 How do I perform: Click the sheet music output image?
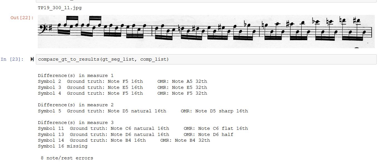pyautogui.click(x=206, y=31)
